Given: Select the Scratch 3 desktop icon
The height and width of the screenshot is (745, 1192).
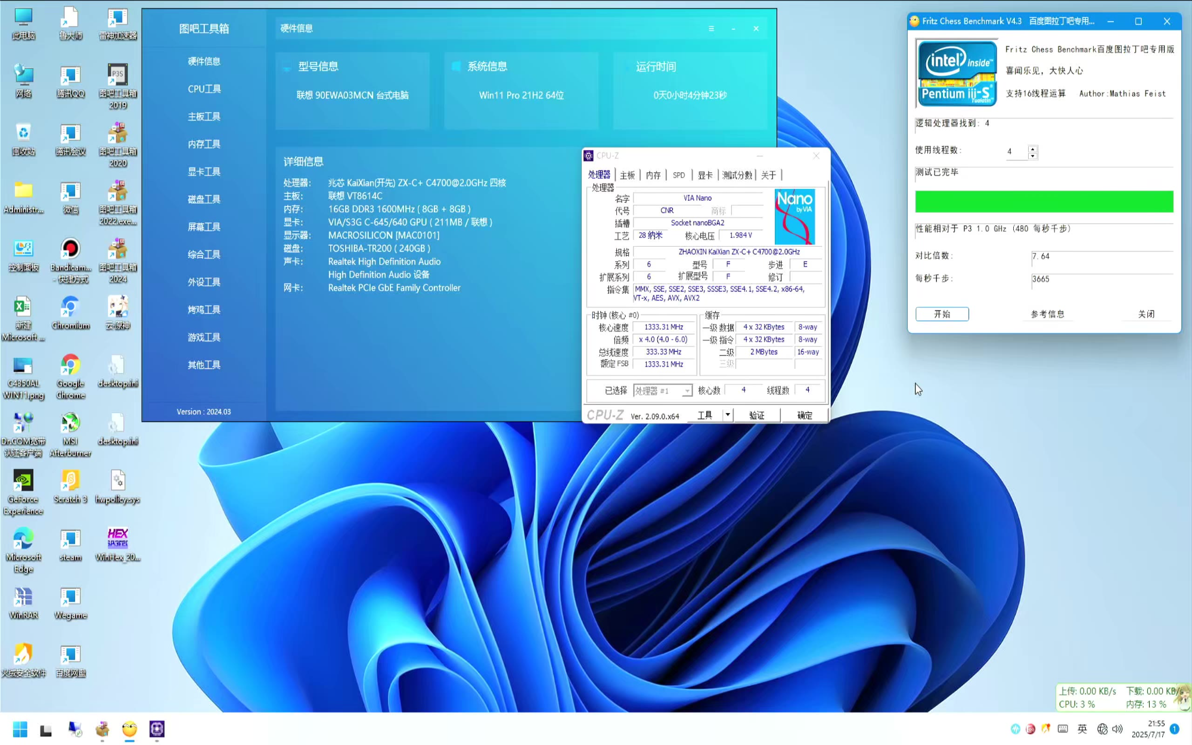Looking at the screenshot, I should [70, 487].
